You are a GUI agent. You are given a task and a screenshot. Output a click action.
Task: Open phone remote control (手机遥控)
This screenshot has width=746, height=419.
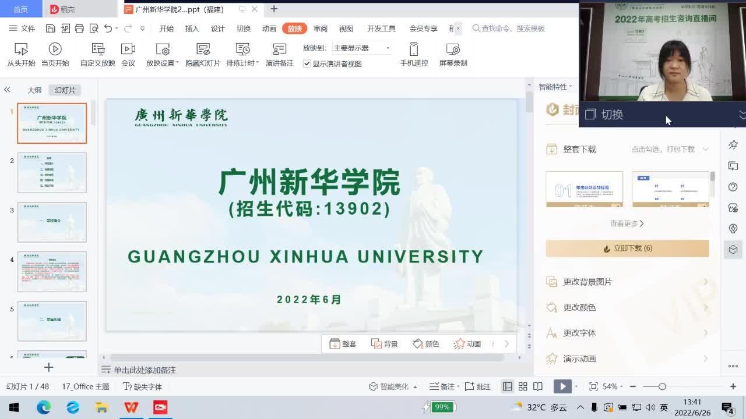414,55
